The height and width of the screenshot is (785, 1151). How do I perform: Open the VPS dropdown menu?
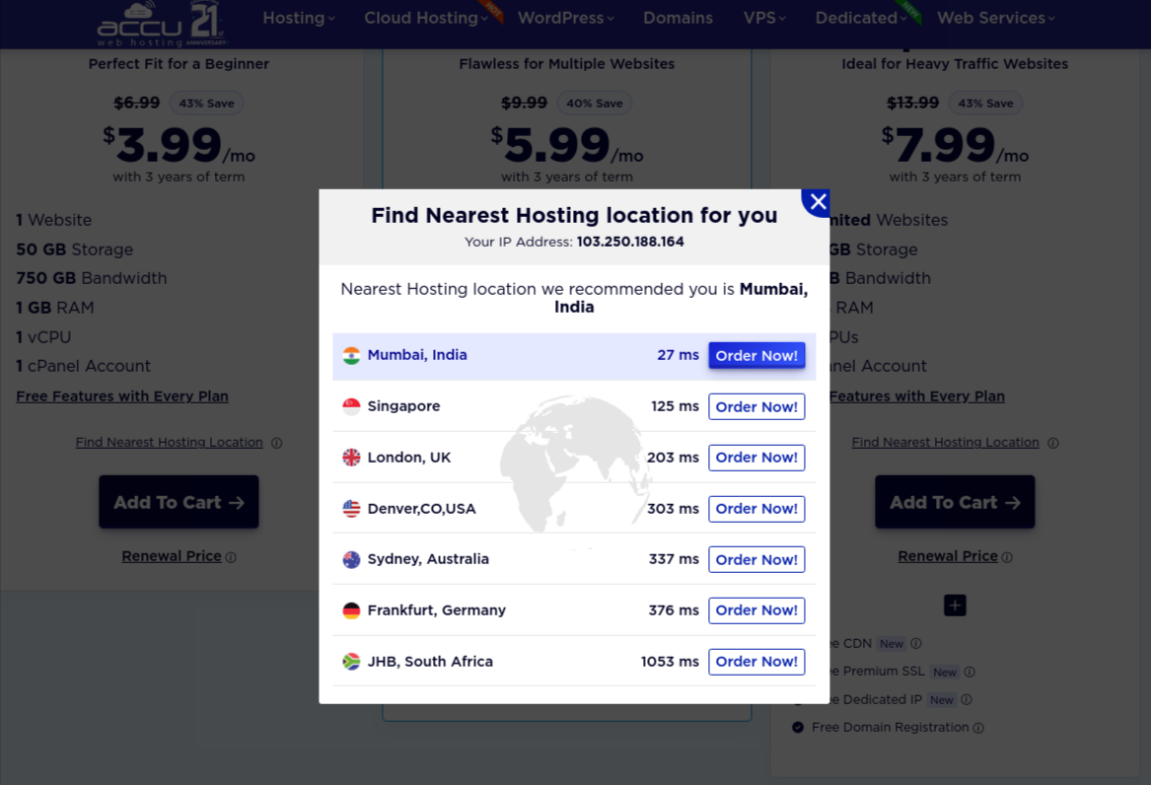(x=764, y=18)
